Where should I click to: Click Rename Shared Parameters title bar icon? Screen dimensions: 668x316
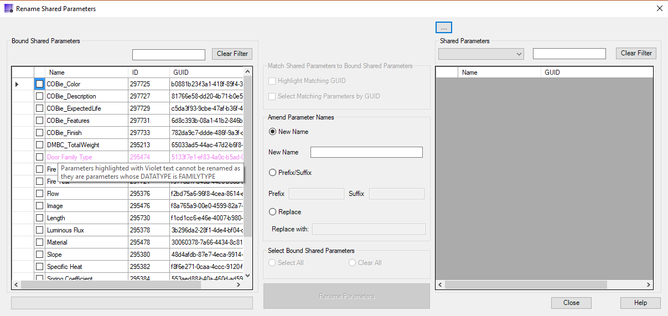click(8, 9)
